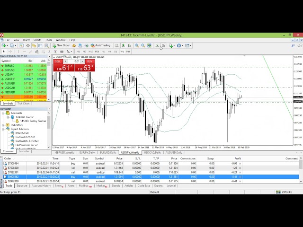
Task: Click the New Order toolbar button
Action: (x=61, y=45)
